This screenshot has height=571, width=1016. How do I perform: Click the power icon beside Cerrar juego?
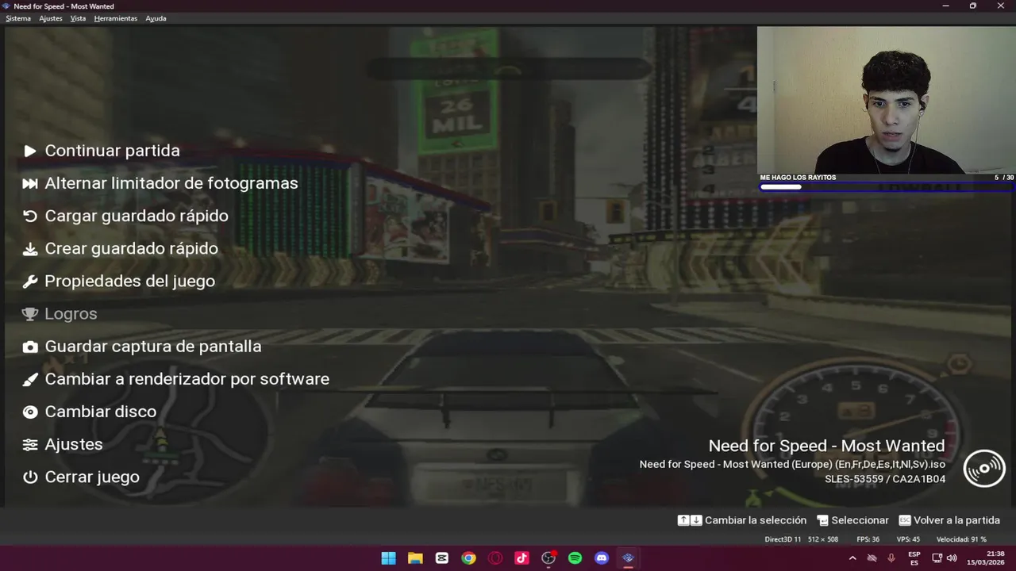click(x=30, y=477)
